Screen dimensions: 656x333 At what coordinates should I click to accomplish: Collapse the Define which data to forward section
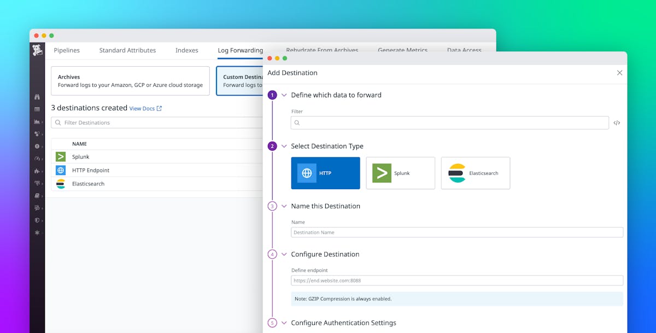tap(284, 95)
